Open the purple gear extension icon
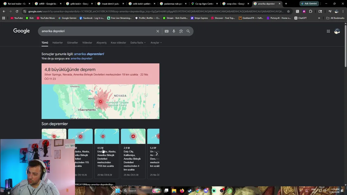 click(x=304, y=11)
